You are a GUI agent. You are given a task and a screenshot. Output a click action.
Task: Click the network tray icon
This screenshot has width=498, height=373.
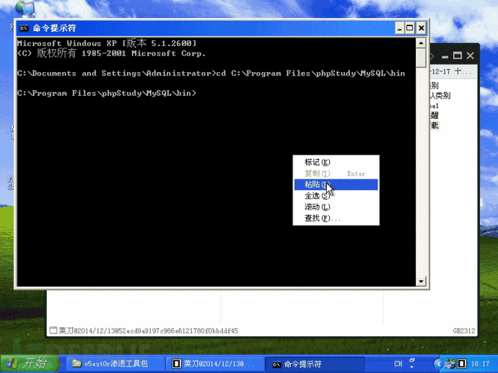pos(450,364)
